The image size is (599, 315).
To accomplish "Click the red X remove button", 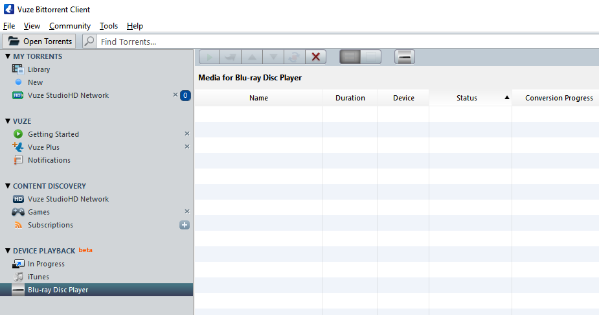I will pyautogui.click(x=316, y=57).
